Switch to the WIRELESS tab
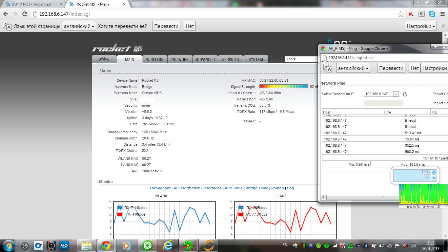 (154, 59)
